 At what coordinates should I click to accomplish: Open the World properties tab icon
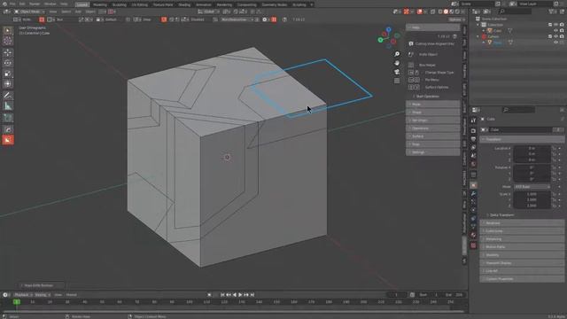point(473,165)
